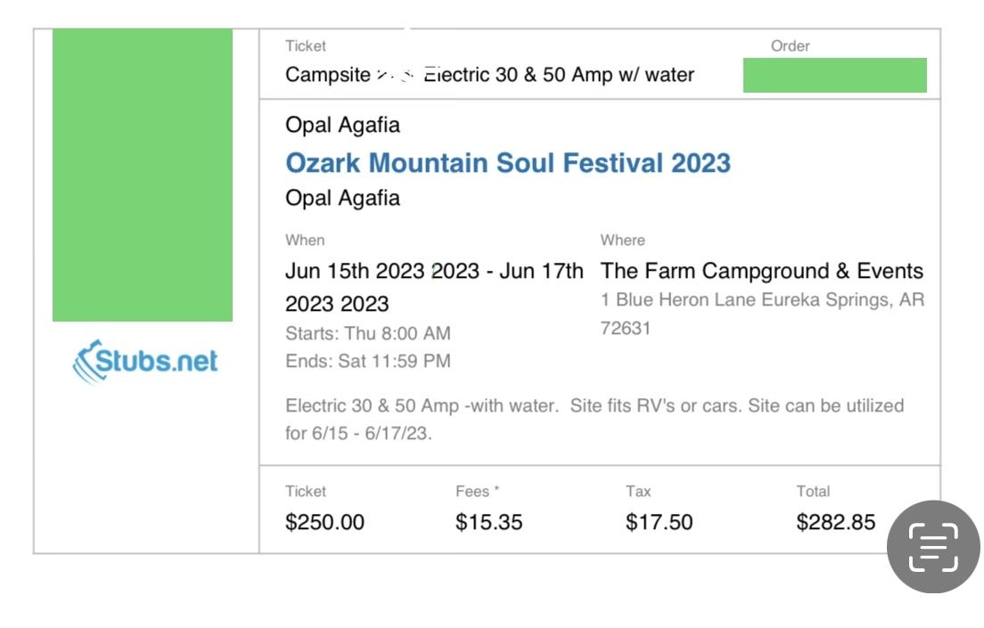Click the large green redacted block on left
The width and height of the screenshot is (984, 628).
point(143,175)
